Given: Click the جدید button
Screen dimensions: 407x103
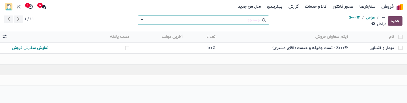Looking at the screenshot, I should pos(395,21).
